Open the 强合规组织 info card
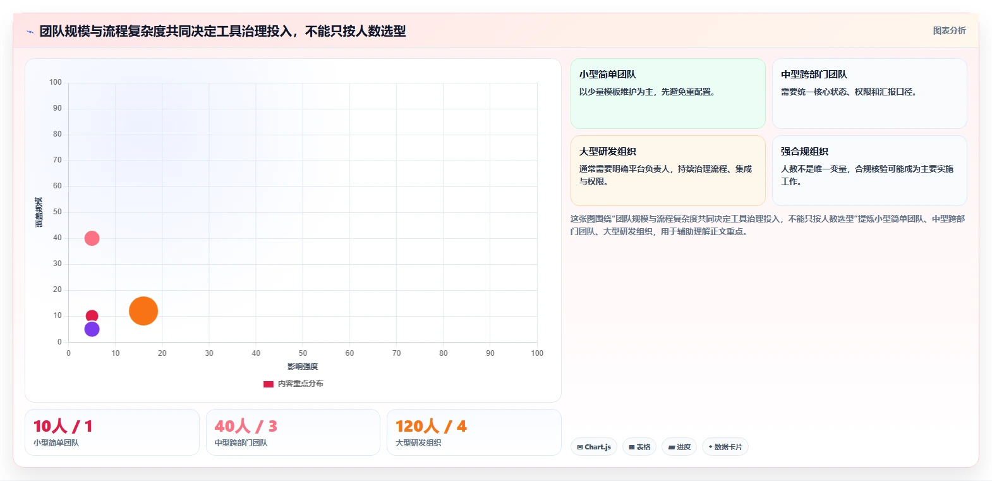 tap(869, 171)
